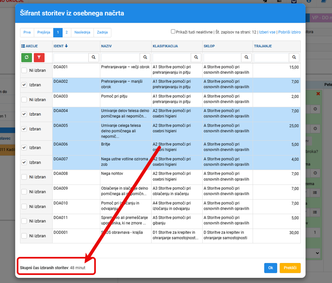Click the KLASIFIKACIJA filter input field
Image resolution: width=332 pixels, height=283 pixels.
[172, 57]
